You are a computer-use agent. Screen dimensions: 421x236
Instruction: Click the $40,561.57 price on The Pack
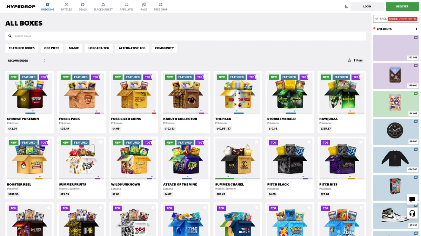(x=224, y=129)
